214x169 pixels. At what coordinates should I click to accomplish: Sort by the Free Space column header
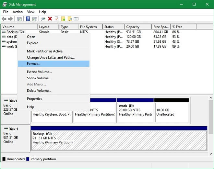click(161, 27)
